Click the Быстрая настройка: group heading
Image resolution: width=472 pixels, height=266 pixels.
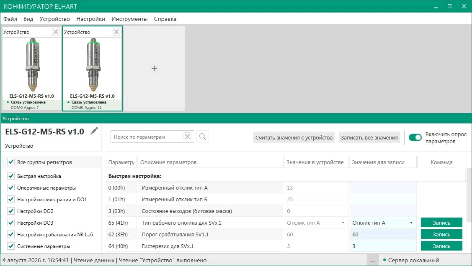tap(135, 176)
